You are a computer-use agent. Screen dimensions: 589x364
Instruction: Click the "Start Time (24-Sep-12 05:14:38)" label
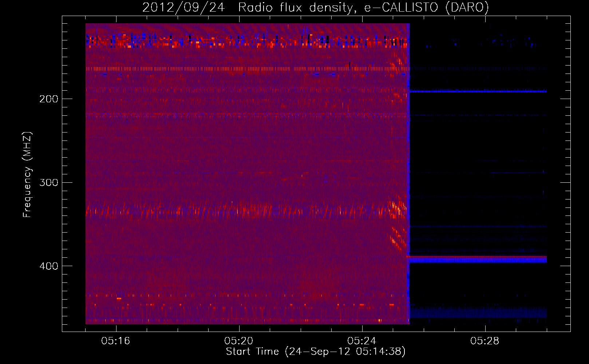coord(316,352)
